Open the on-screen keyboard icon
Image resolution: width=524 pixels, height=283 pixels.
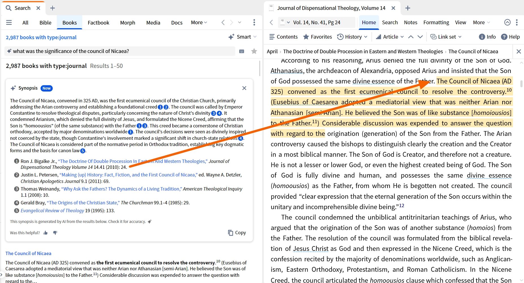[242, 51]
